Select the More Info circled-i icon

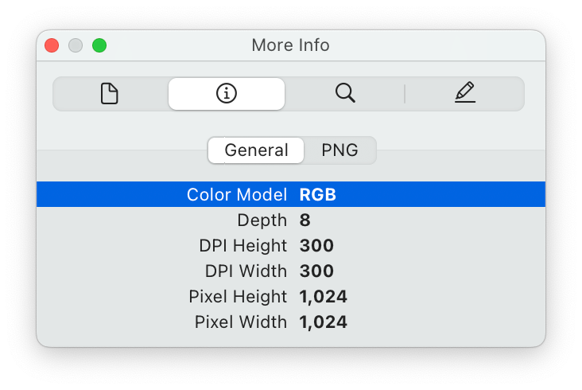pyautogui.click(x=227, y=94)
